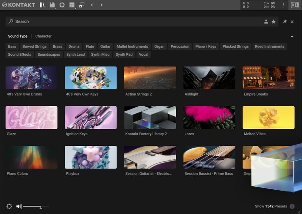
Task: Click the exclamation panic button
Action: (283, 5)
